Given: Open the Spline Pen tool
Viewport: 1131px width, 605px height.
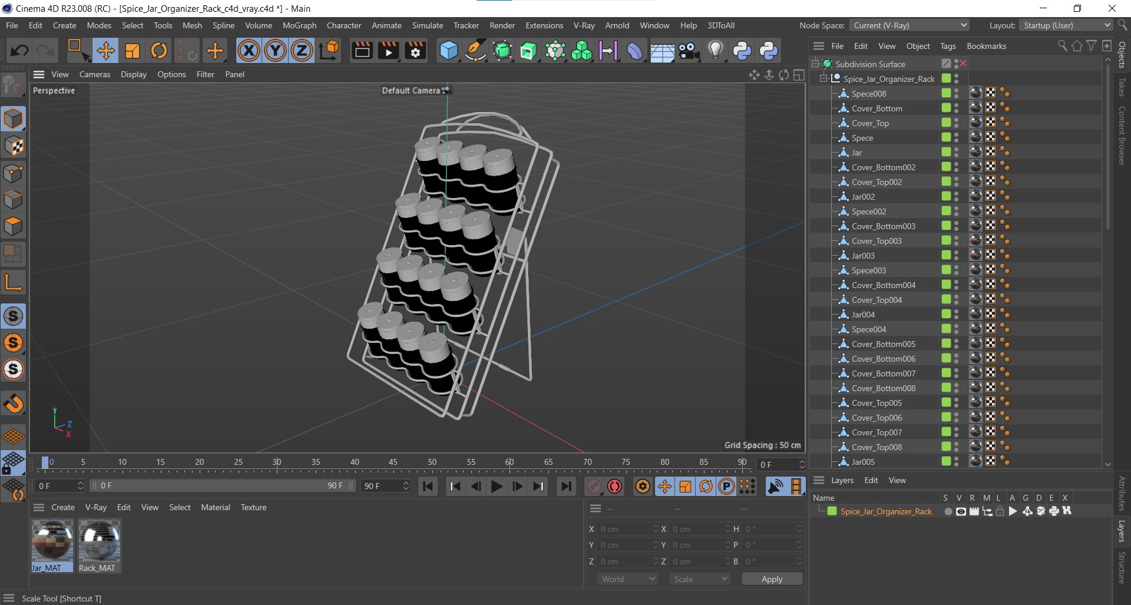Looking at the screenshot, I should pyautogui.click(x=475, y=51).
